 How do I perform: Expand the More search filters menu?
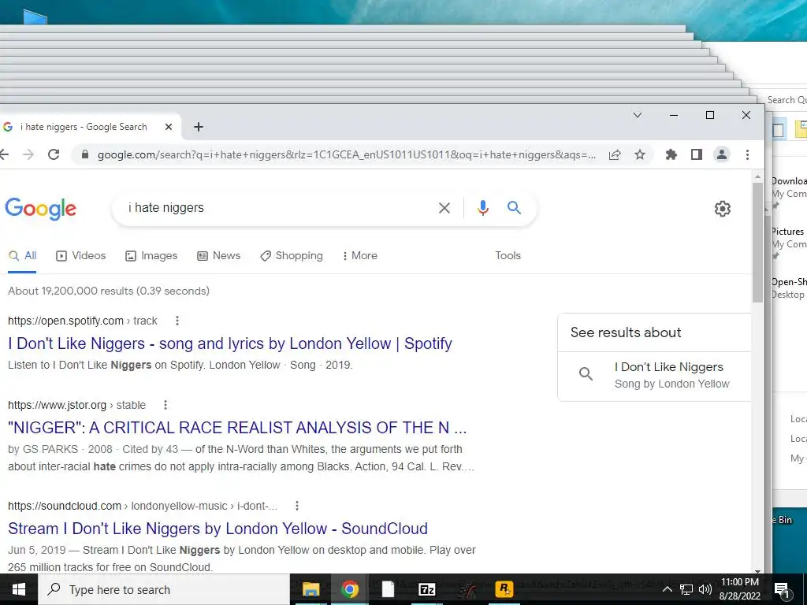[x=359, y=256]
